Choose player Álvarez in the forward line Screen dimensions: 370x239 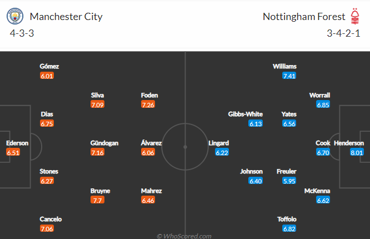click(151, 143)
